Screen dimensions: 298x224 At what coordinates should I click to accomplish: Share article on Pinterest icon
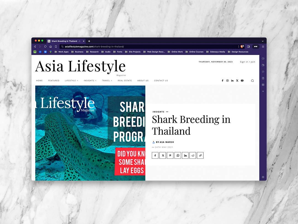(x=170, y=155)
